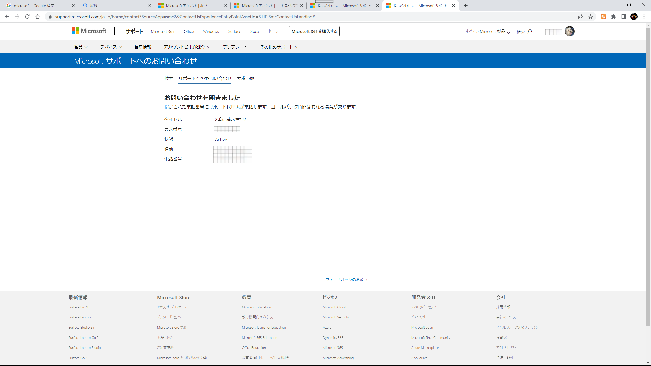Select the 要求履歴 tab
Image resolution: width=651 pixels, height=366 pixels.
tap(245, 78)
